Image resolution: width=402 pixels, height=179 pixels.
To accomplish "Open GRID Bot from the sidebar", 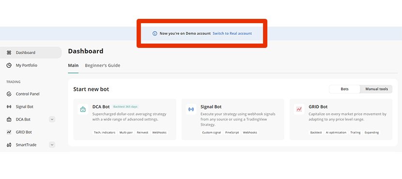I will pos(24,132).
